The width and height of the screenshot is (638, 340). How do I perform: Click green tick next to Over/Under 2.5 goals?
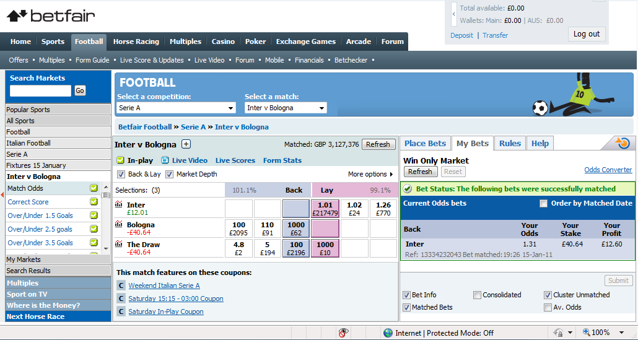coord(94,229)
